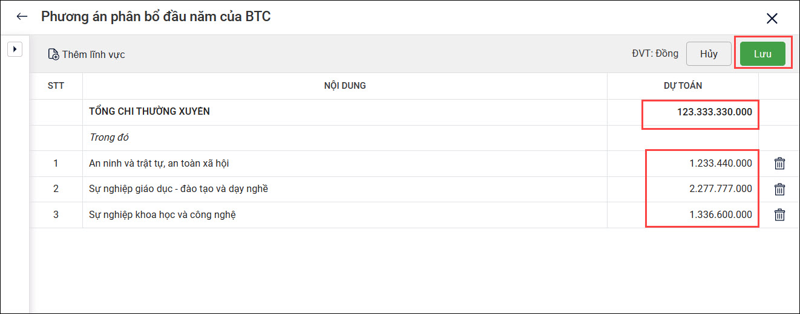Click the NỘI DUNG column header
The width and height of the screenshot is (800, 314).
[x=345, y=86]
